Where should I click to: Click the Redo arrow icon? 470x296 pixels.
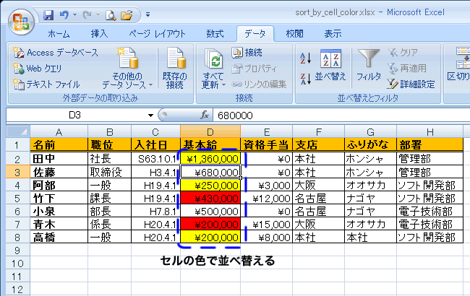87,14
